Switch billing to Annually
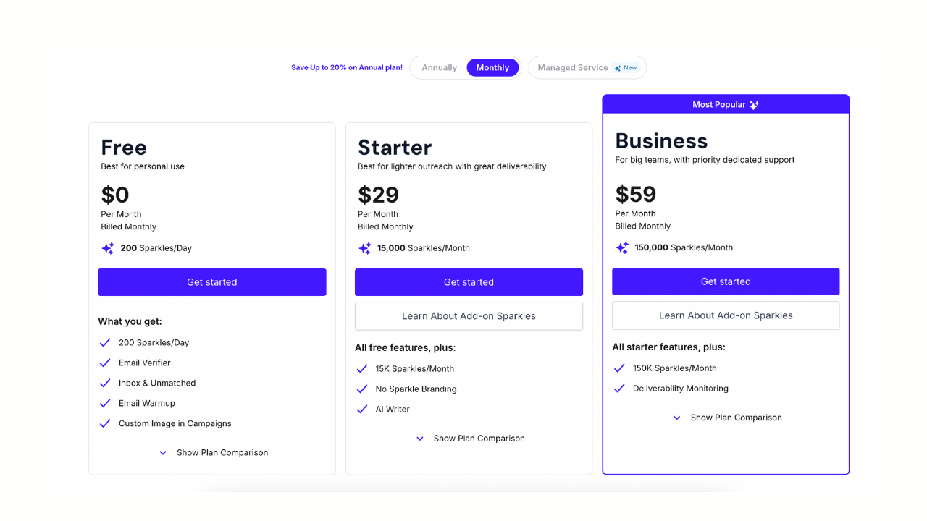Image resolution: width=927 pixels, height=521 pixels. click(439, 68)
